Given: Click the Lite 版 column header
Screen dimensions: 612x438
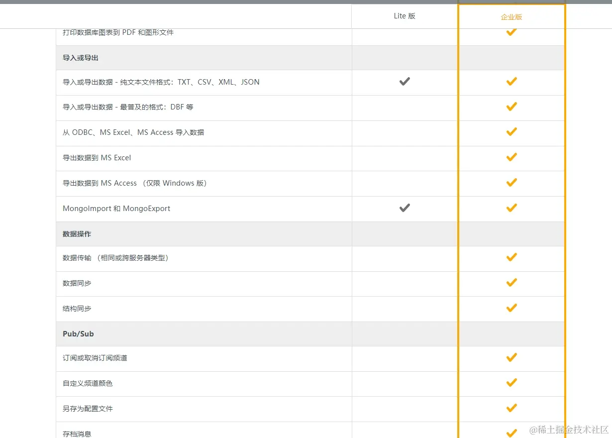Looking at the screenshot, I should tap(405, 16).
